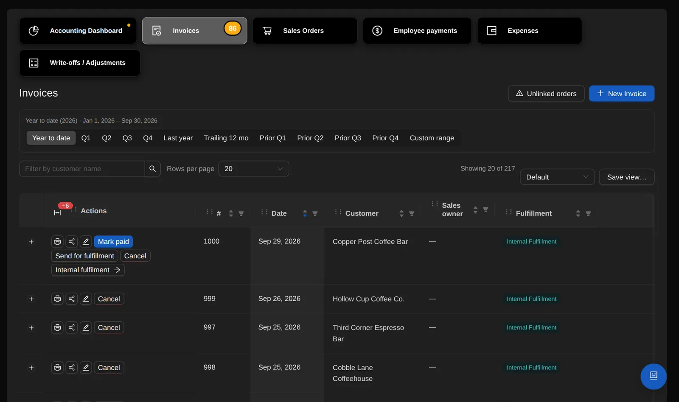Click the New Invoice button
Image resolution: width=679 pixels, height=402 pixels.
(622, 94)
